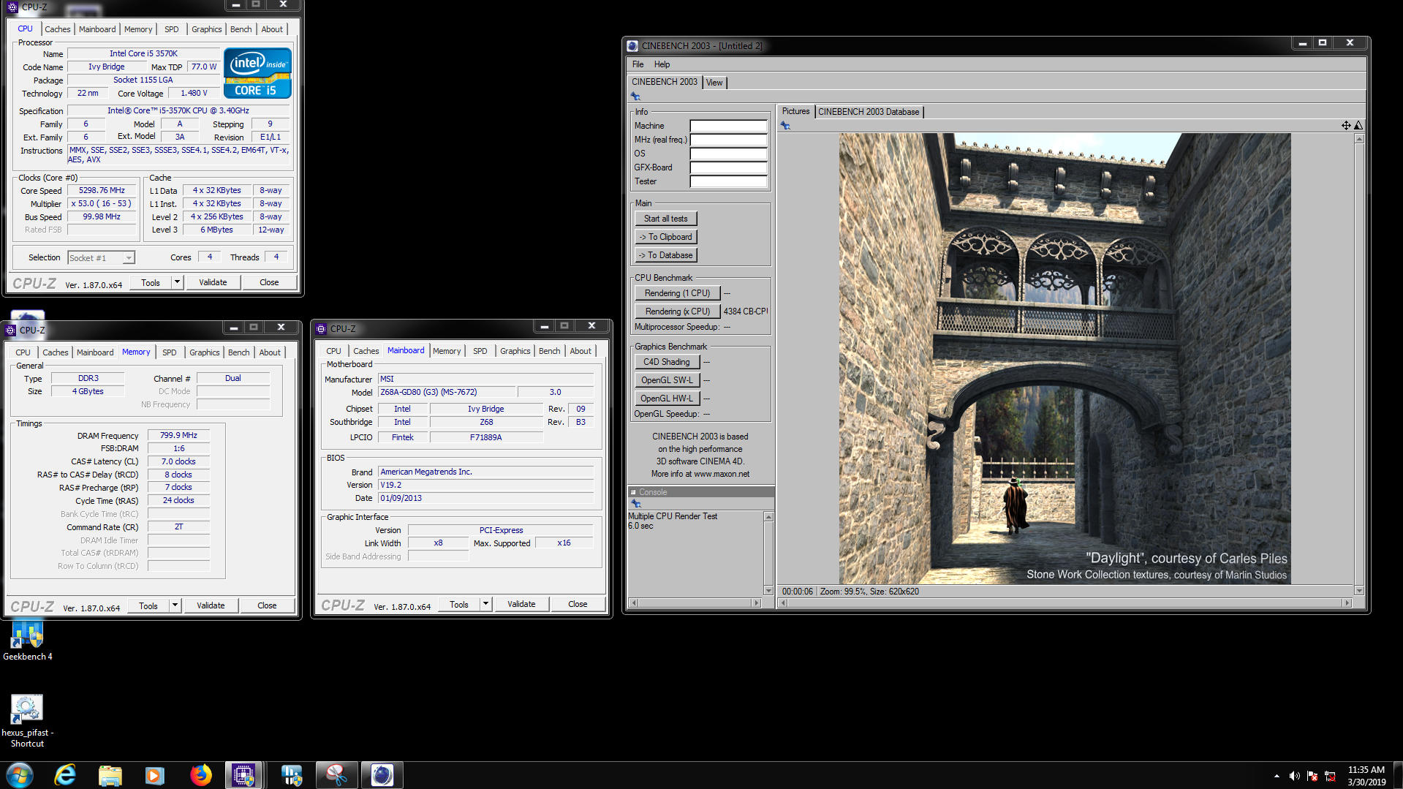Screen dimensions: 1403x789
Task: Click the CINEBENCH 2003 title bar icon
Action: click(x=633, y=46)
